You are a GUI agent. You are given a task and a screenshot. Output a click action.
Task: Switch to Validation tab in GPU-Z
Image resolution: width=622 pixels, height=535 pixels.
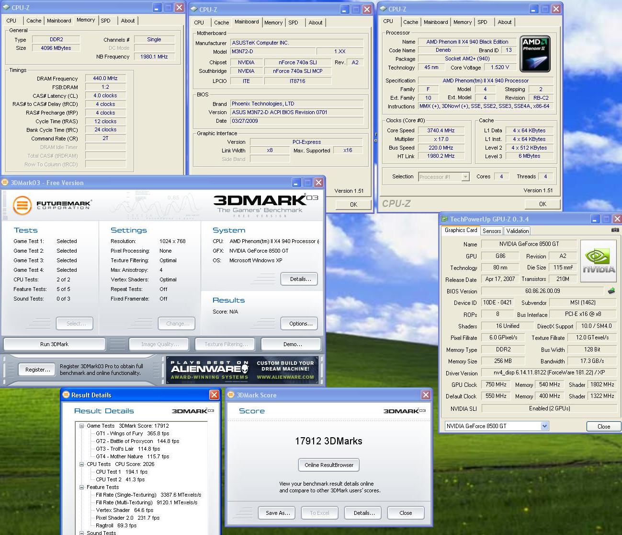518,231
